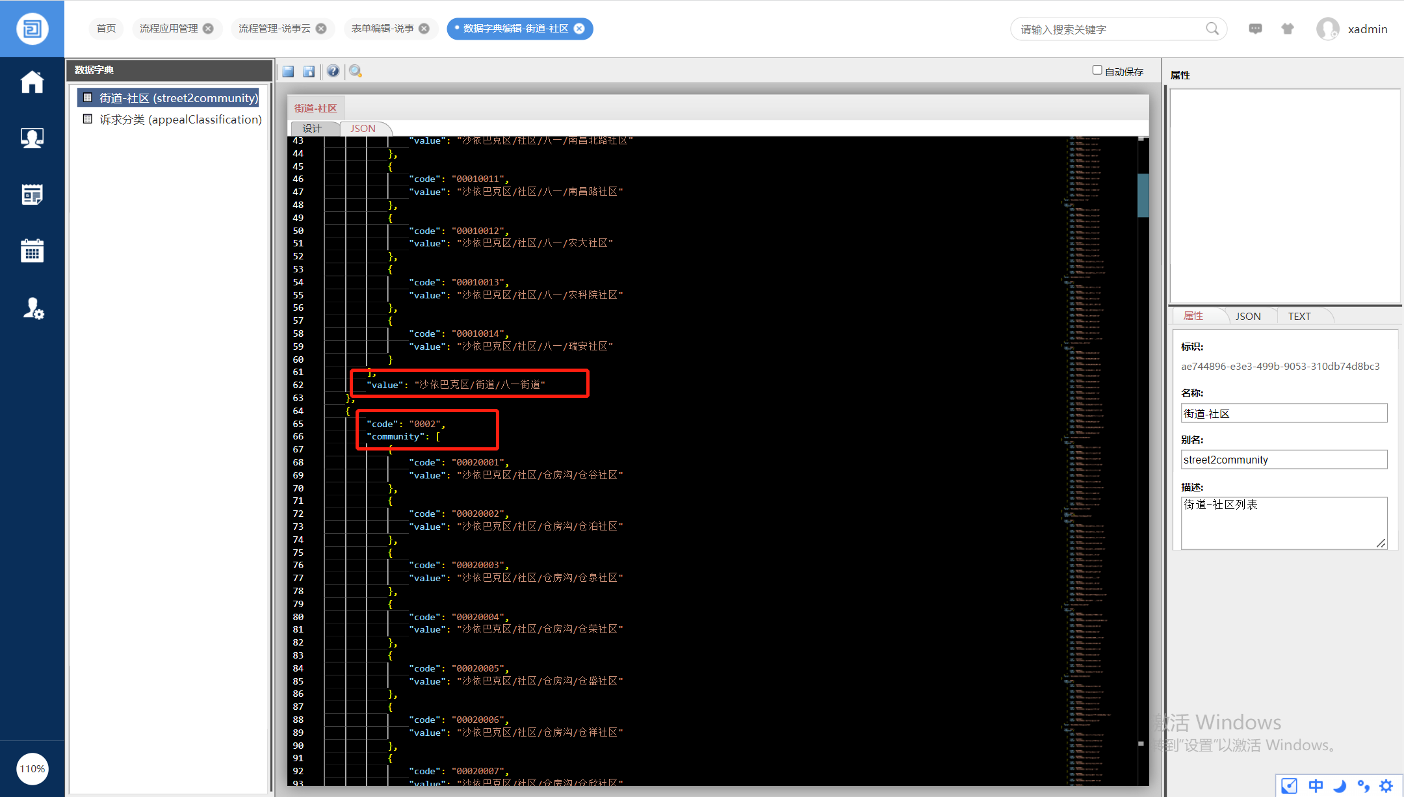The image size is (1404, 797).
Task: Click the theme shirt icon in the top bar
Action: coord(1287,29)
